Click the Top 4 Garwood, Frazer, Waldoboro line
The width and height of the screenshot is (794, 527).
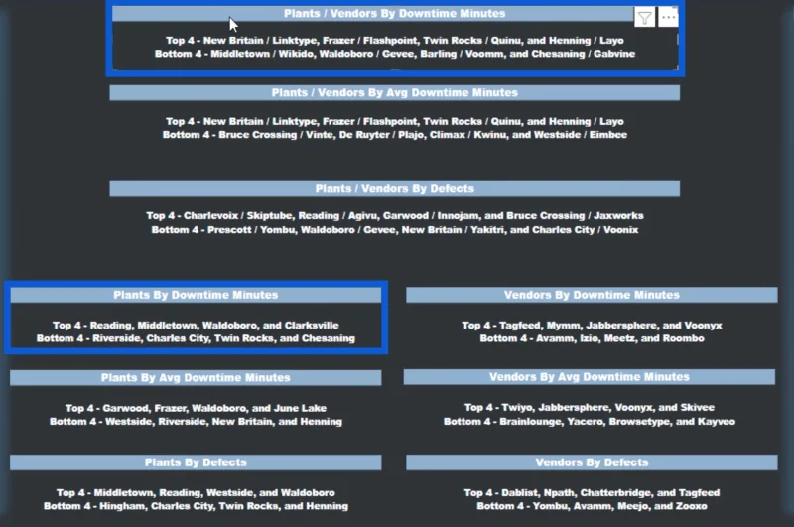(196, 408)
